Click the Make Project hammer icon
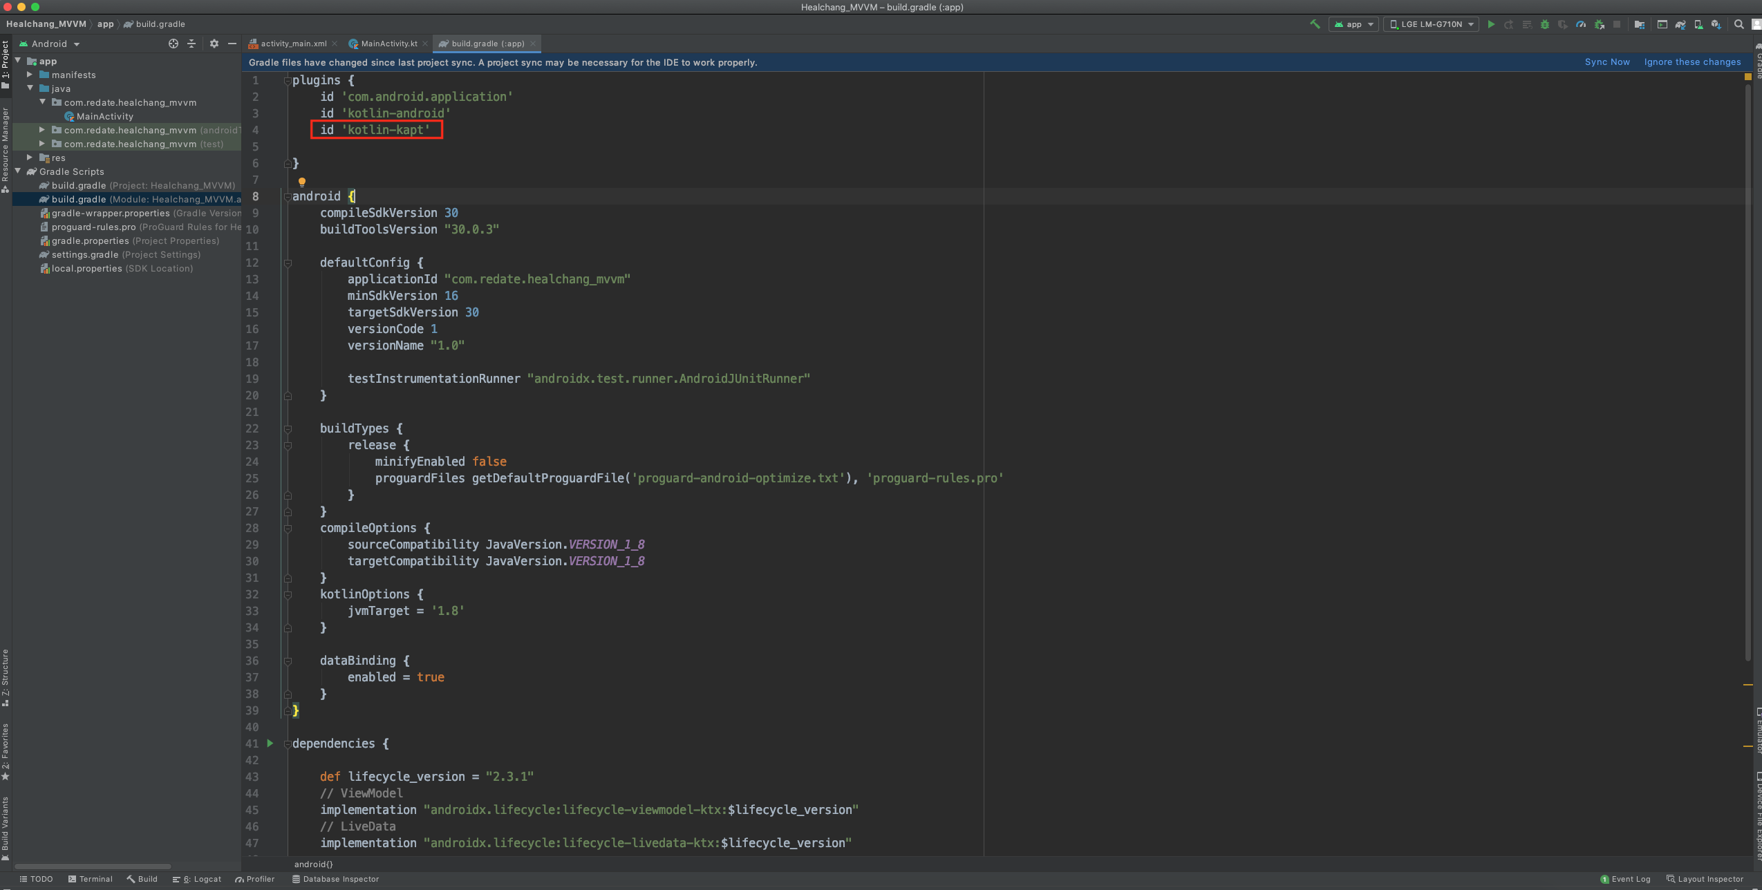The width and height of the screenshot is (1762, 890). tap(1315, 24)
